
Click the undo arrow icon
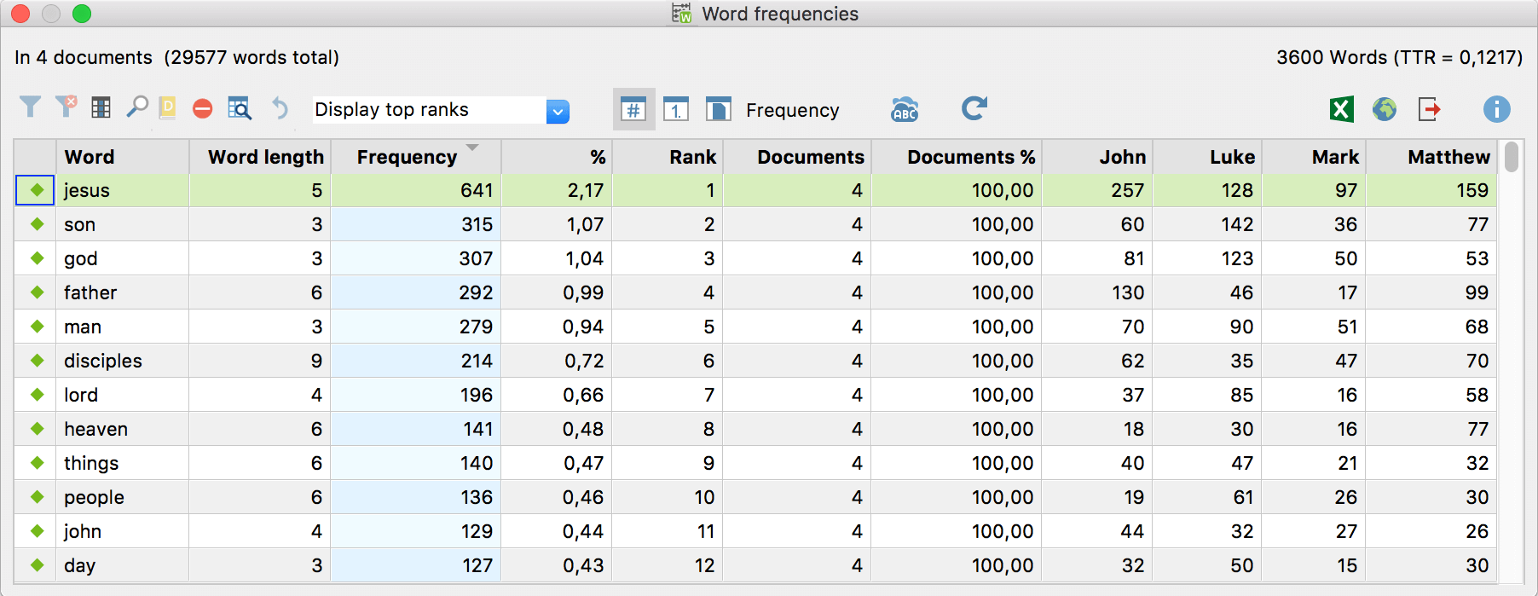(279, 108)
